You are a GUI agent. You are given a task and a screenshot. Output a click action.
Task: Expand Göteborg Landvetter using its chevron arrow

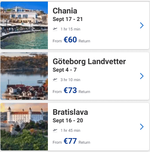pyautogui.click(x=142, y=76)
